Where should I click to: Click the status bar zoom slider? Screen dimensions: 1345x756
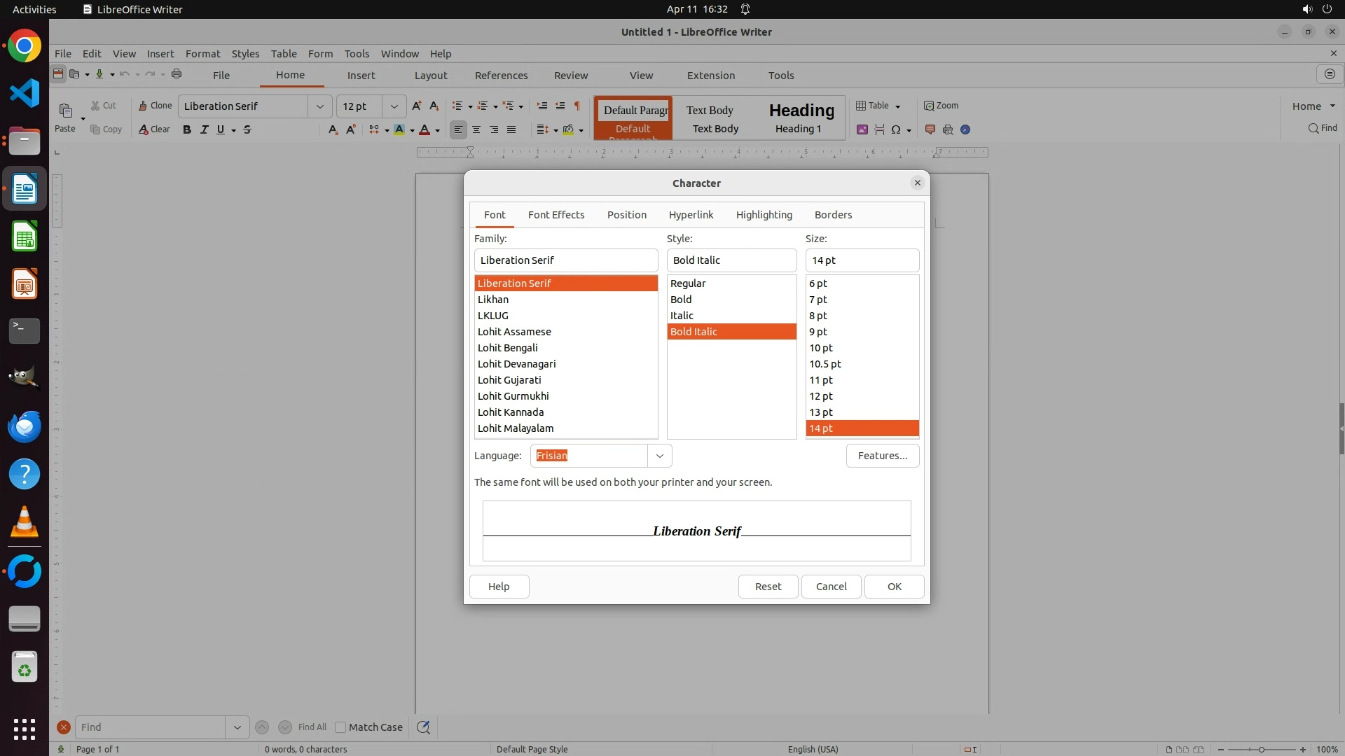[1261, 750]
